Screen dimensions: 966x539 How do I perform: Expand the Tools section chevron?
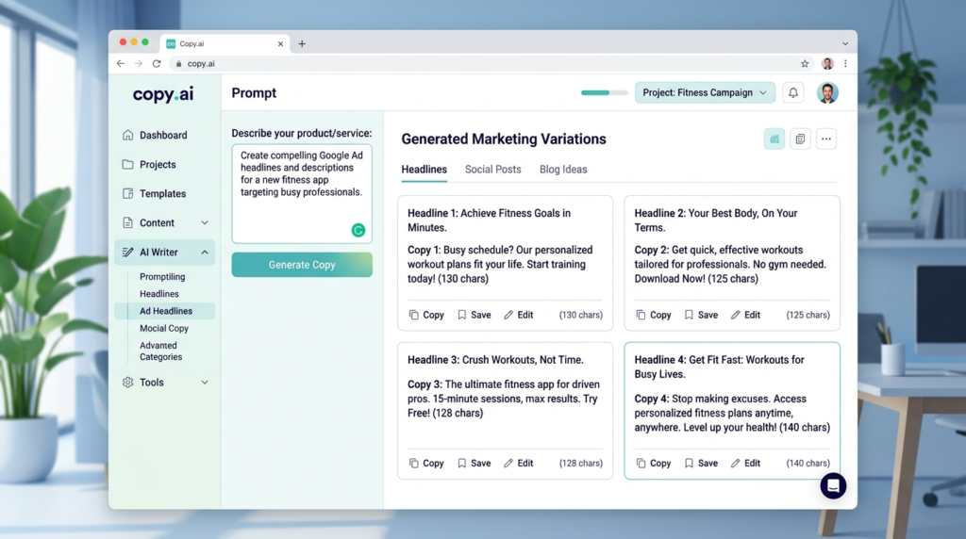pos(205,382)
